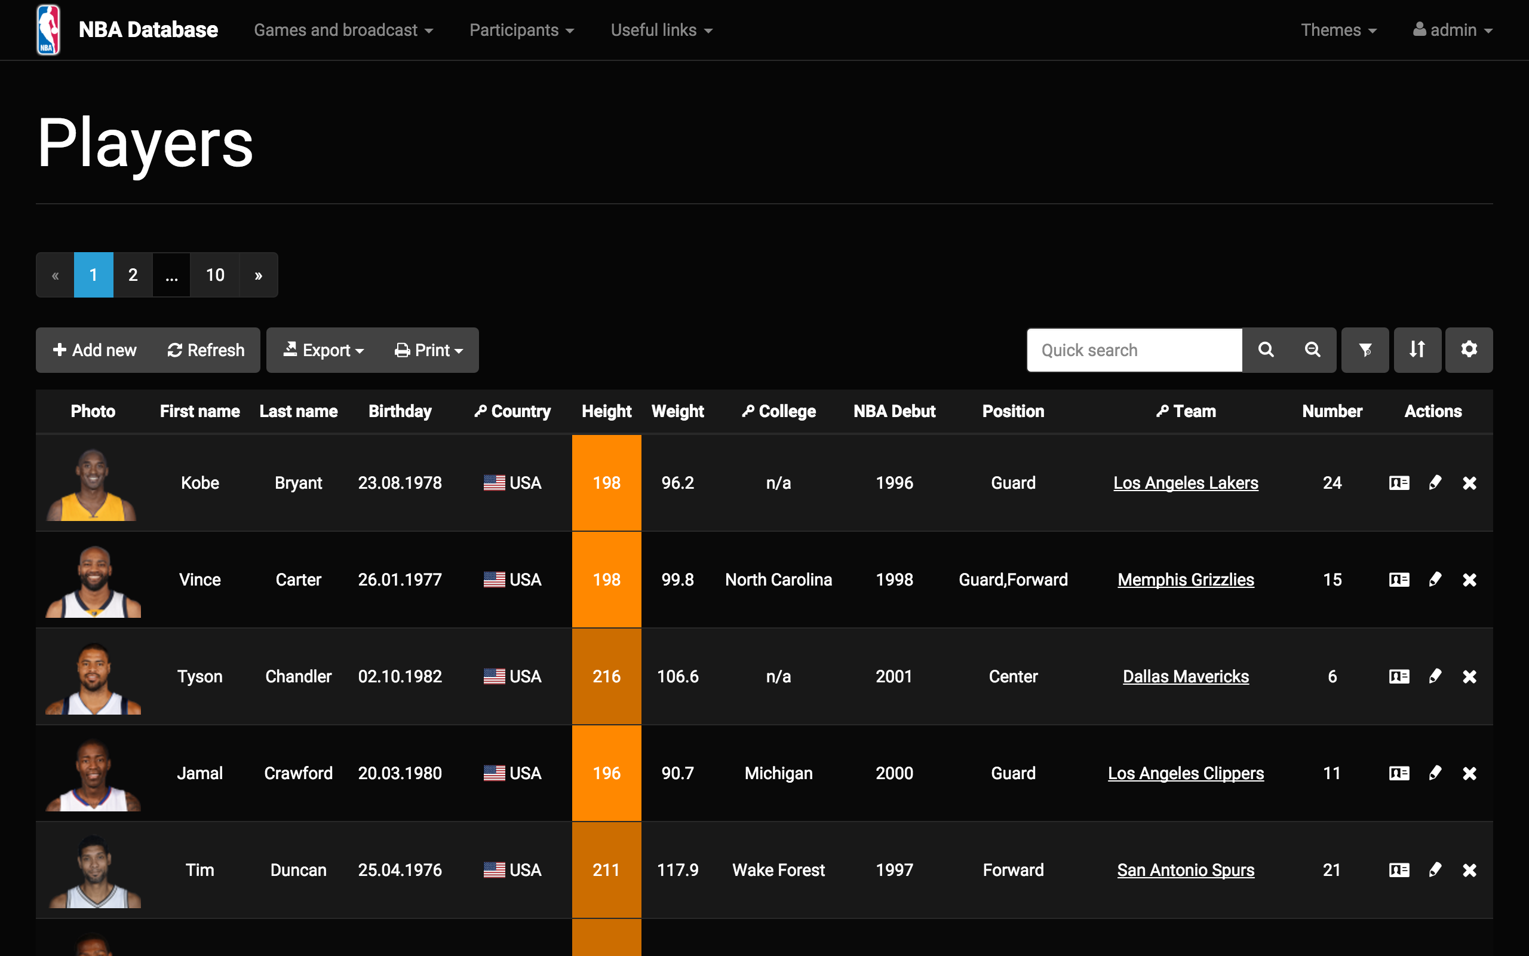Run the quick search with the magnifier icon
The width and height of the screenshot is (1529, 956).
pyautogui.click(x=1266, y=350)
